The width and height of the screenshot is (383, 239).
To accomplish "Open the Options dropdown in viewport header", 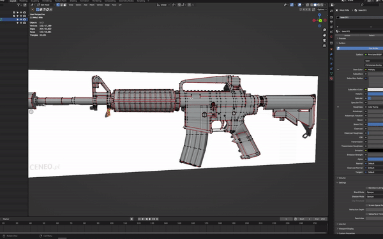I will 322,10.
